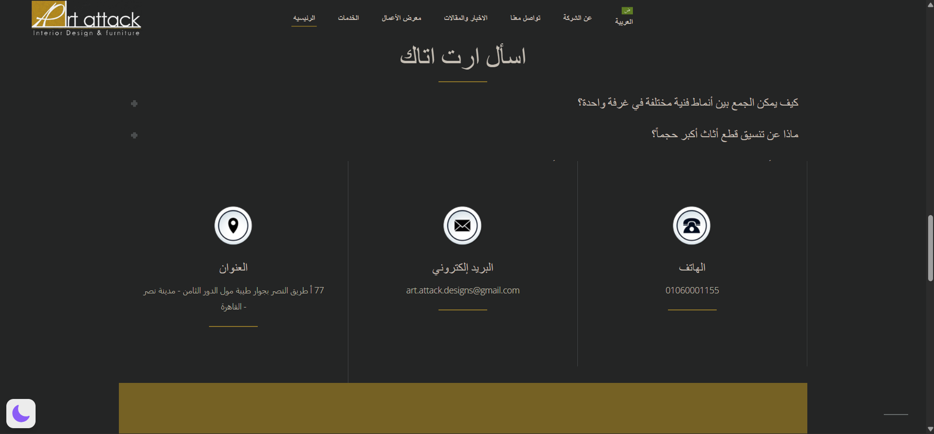This screenshot has width=934, height=434.
Task: Click the العنوان heading
Action: click(233, 268)
